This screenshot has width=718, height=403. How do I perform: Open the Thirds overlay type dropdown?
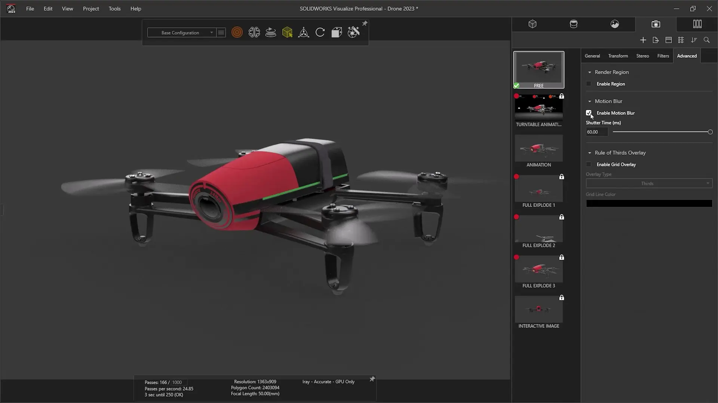(649, 183)
